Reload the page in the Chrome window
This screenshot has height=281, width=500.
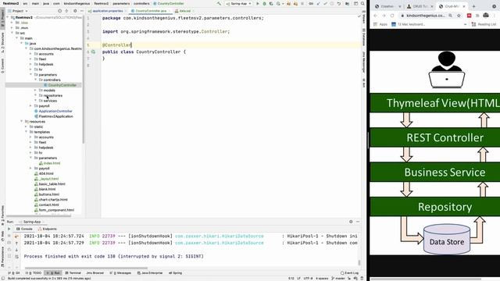pos(392,16)
